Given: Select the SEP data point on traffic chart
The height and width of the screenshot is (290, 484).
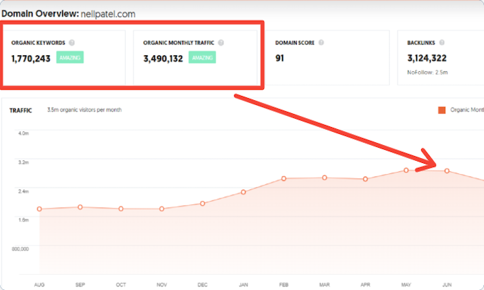Looking at the screenshot, I should point(80,207).
